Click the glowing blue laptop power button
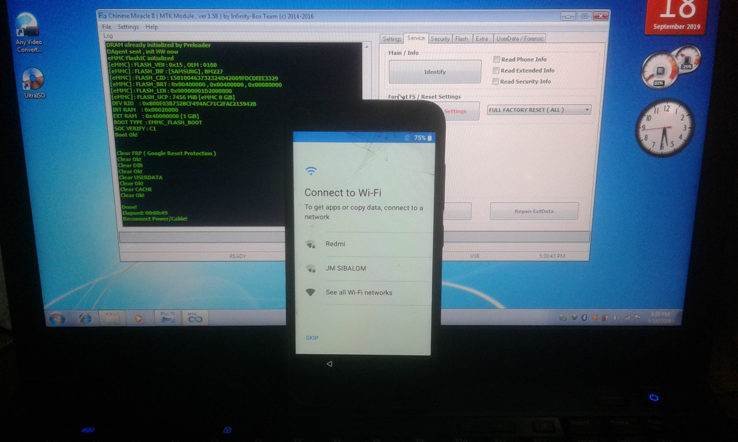This screenshot has width=738, height=442. point(654,397)
